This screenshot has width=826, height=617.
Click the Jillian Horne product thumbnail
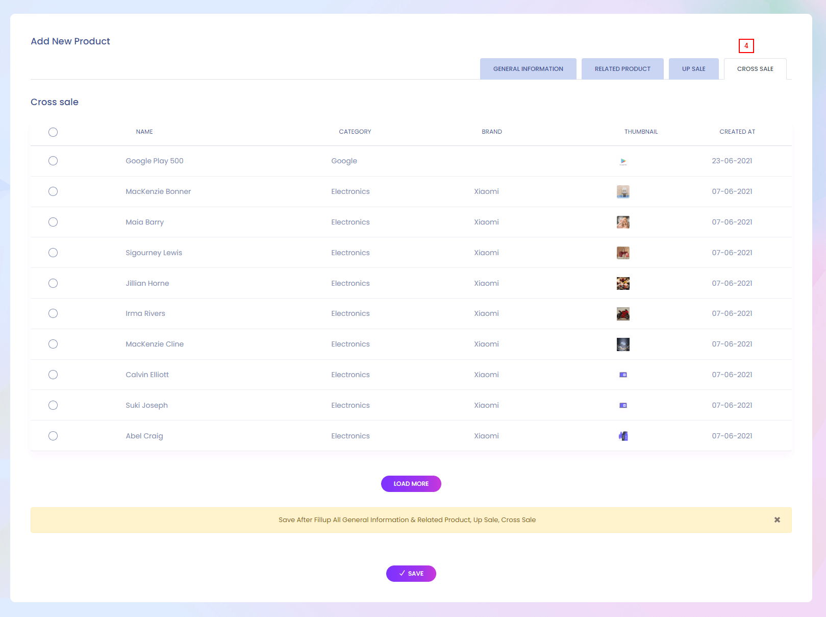623,283
